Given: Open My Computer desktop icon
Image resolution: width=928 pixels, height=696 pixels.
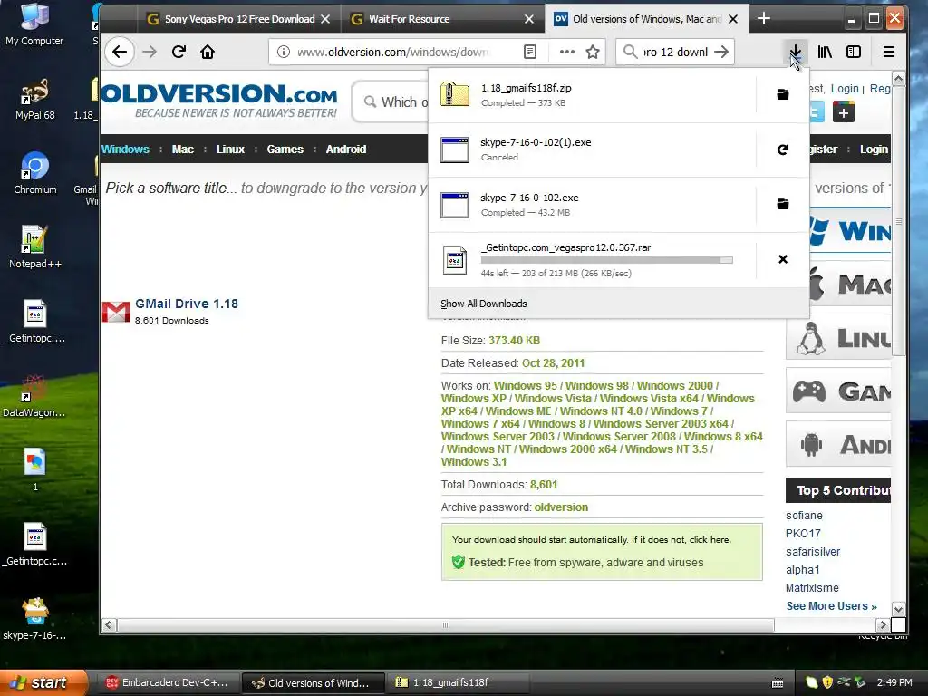Looking at the screenshot, I should [34, 24].
